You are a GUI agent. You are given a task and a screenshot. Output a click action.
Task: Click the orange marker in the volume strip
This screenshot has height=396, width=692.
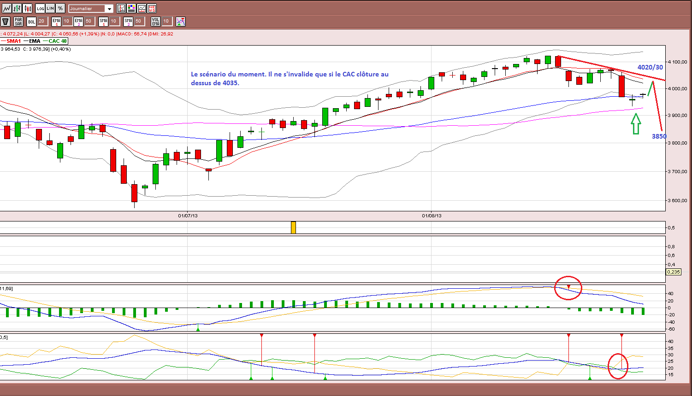pos(293,227)
